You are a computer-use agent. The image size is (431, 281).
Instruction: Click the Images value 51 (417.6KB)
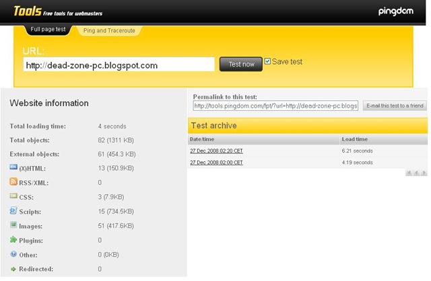click(116, 226)
